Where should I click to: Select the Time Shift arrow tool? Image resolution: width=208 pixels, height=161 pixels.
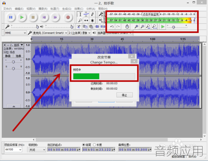86,20
